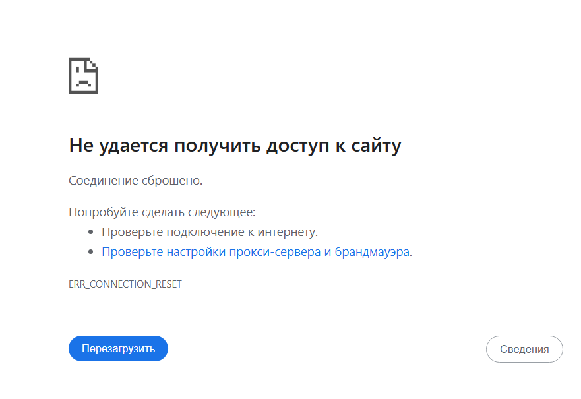
Task: Click the word брандмауэра in the link
Action: point(372,251)
